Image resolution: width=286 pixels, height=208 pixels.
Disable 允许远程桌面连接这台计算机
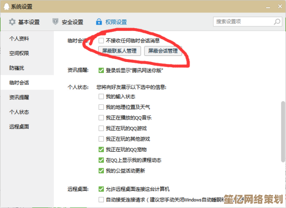[x=101, y=189]
